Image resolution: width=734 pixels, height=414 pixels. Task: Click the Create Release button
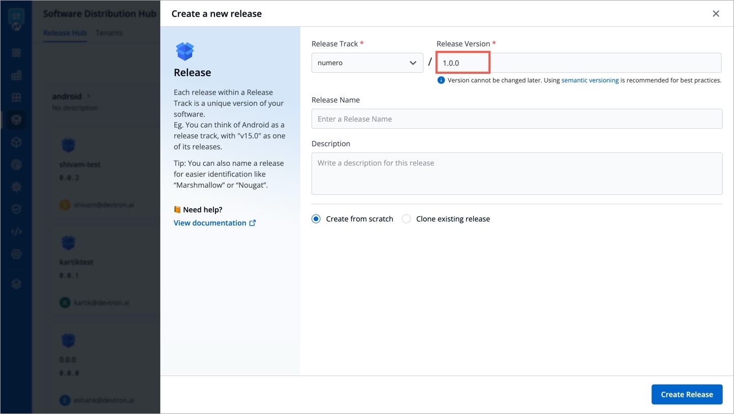687,394
